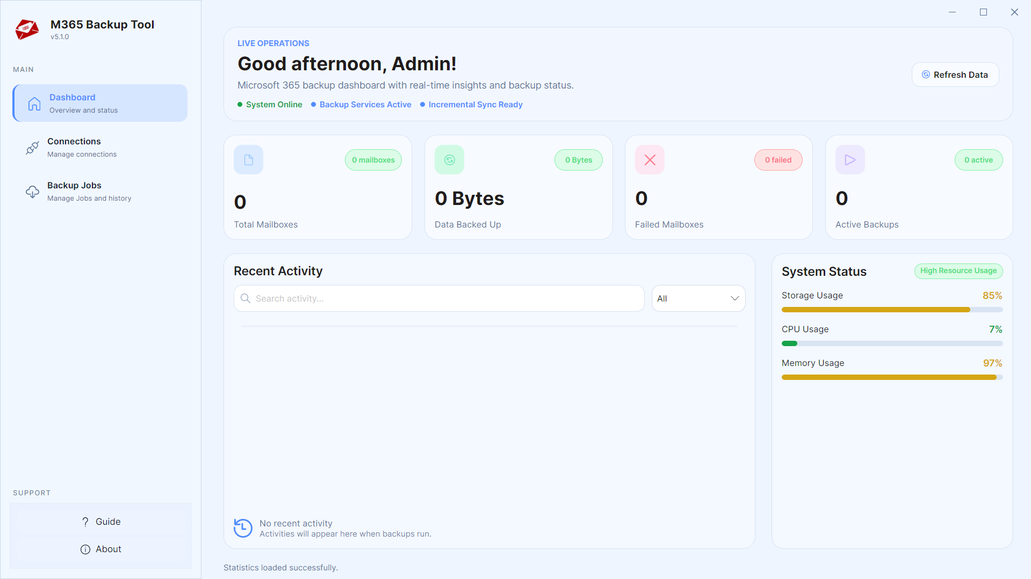Click the Storage Usage progress bar

click(892, 310)
